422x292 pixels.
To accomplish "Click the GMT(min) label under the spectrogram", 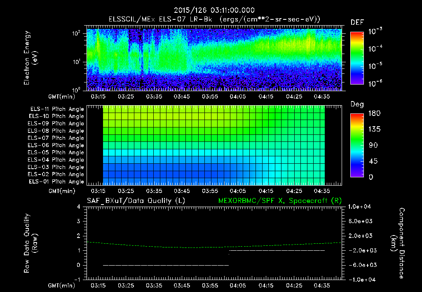I will pos(62,97).
